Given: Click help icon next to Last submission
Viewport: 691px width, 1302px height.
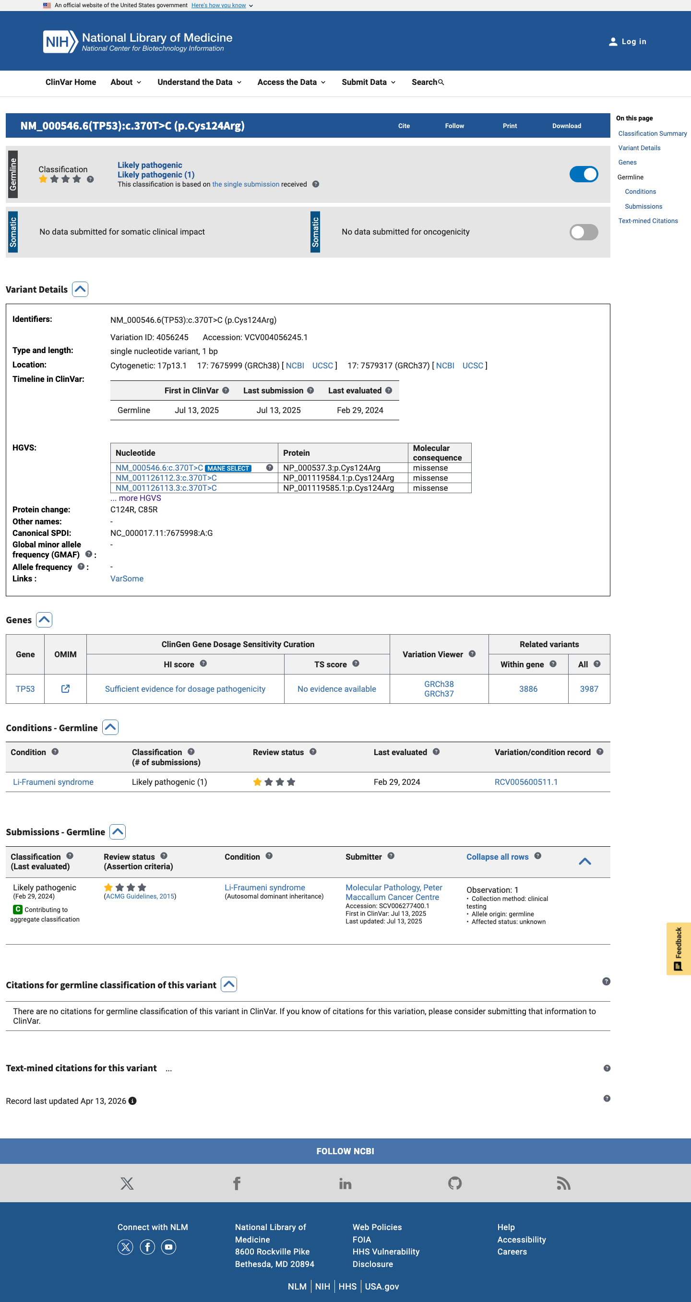Looking at the screenshot, I should (310, 390).
